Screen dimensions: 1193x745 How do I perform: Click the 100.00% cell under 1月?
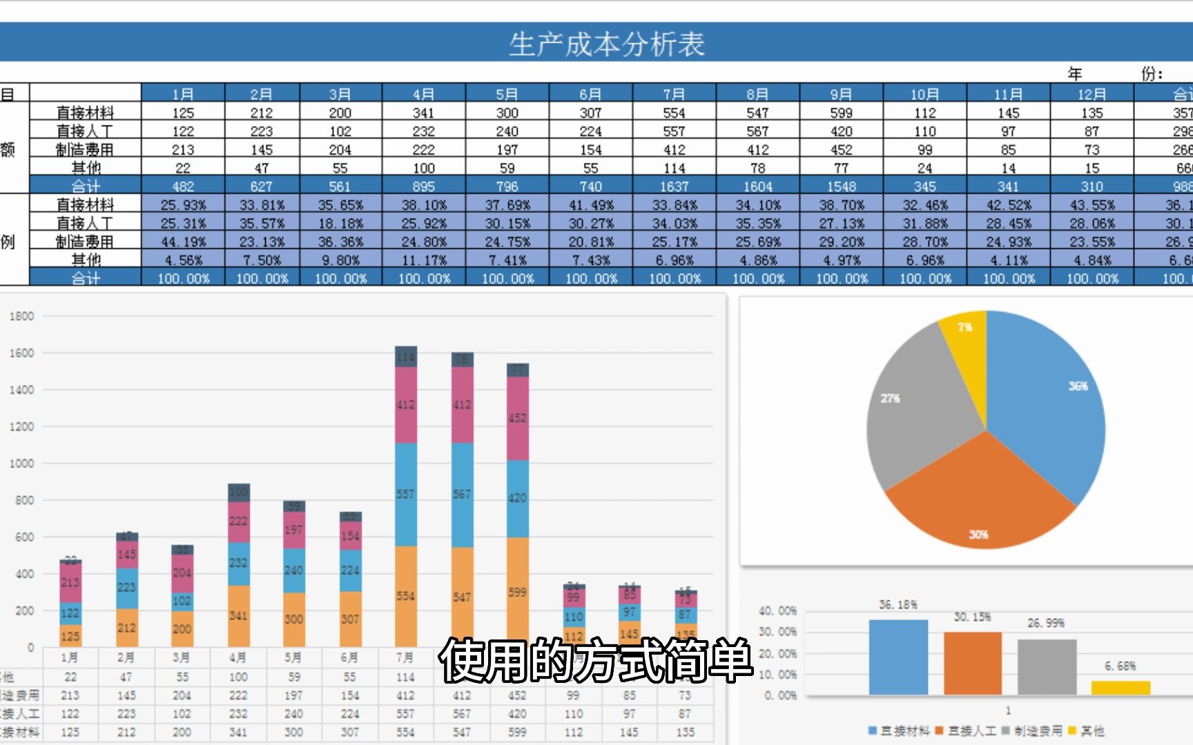click(183, 278)
